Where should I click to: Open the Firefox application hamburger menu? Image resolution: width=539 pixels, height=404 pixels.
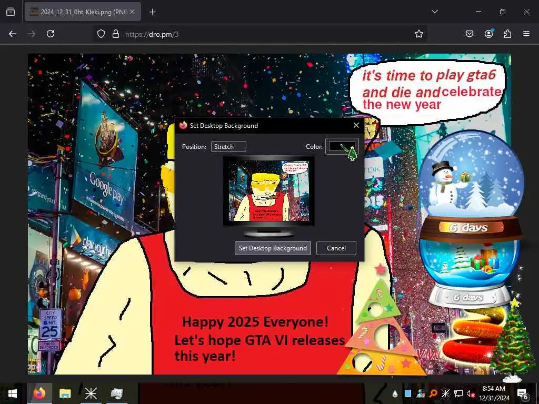coord(526,34)
